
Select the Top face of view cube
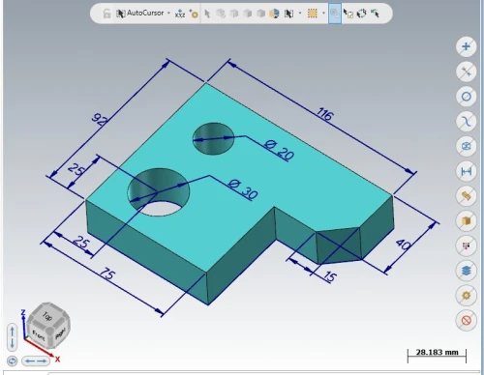(48, 316)
